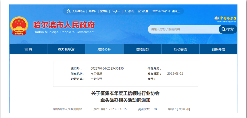Click the 浏览次数 view count 28

[155, 109]
